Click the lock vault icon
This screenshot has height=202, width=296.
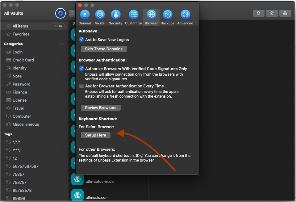(258, 13)
